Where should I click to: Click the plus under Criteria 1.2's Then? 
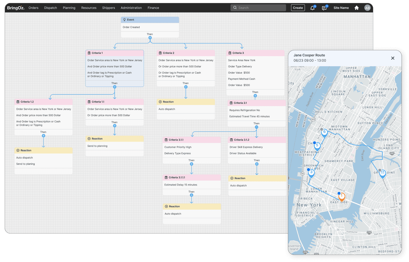pos(43,136)
